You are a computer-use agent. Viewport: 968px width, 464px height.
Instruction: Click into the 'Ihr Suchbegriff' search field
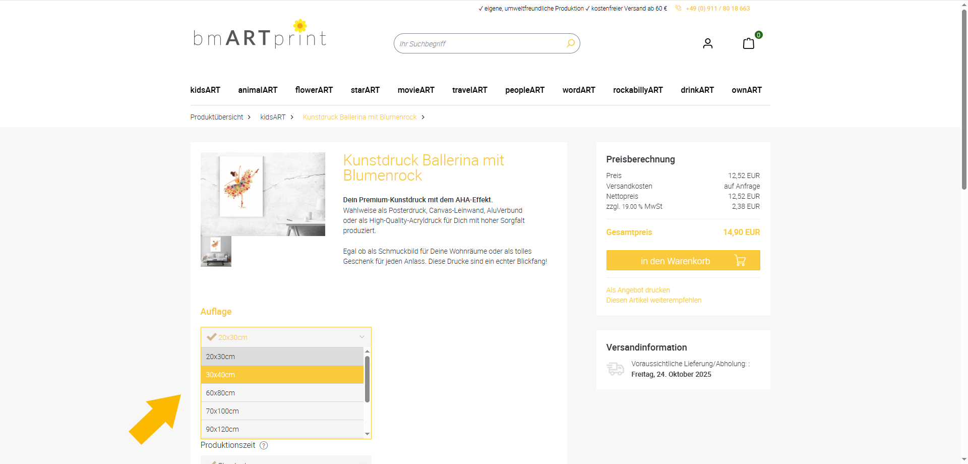pyautogui.click(x=479, y=44)
